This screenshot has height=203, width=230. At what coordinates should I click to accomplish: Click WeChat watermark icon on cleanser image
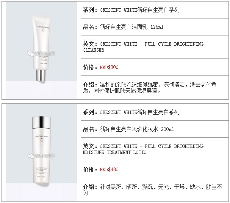pos(31,54)
